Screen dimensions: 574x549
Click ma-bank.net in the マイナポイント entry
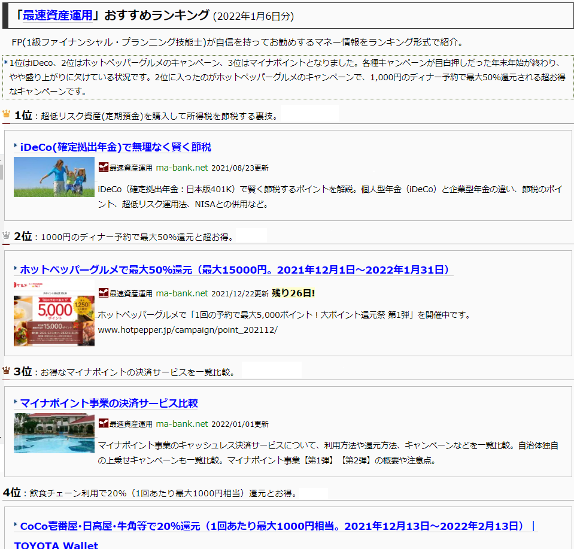coord(182,424)
